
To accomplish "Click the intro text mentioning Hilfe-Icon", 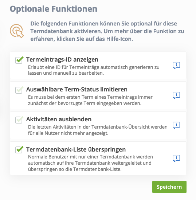I will 107,31.
